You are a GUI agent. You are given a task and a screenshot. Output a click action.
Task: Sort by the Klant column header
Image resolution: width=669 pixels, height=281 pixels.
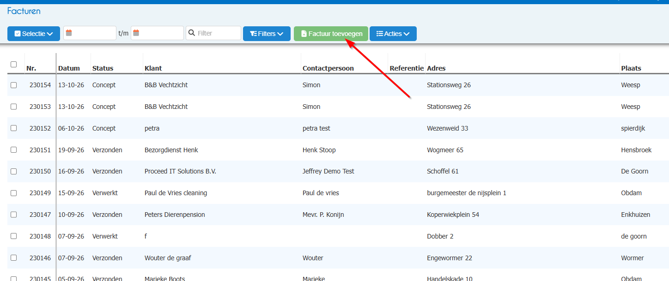click(153, 68)
